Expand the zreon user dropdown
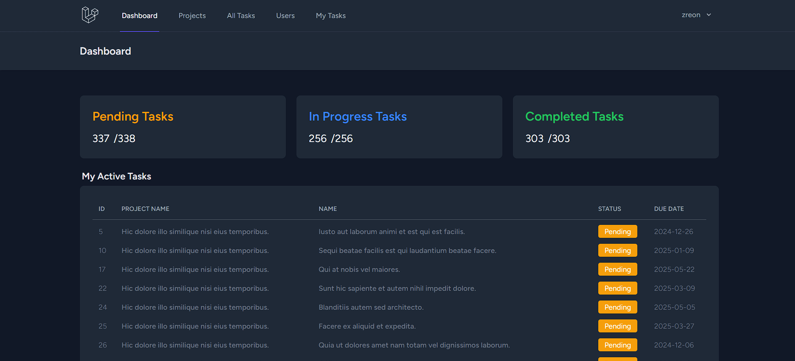 coord(697,15)
